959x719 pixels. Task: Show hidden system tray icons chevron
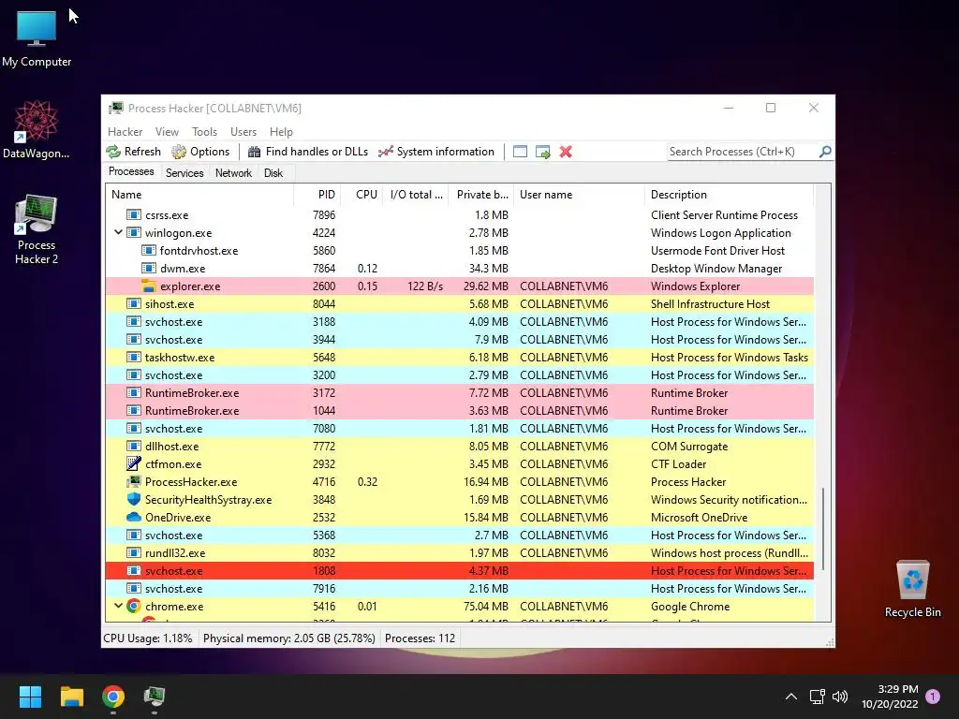coord(790,697)
